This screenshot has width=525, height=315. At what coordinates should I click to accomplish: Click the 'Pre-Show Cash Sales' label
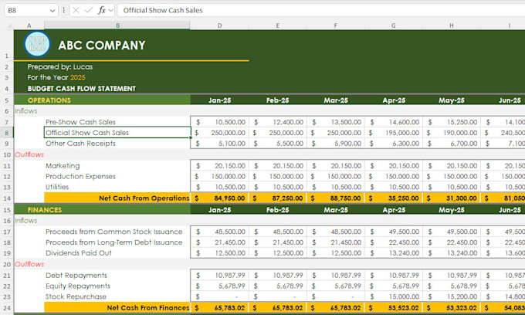pyautogui.click(x=81, y=122)
